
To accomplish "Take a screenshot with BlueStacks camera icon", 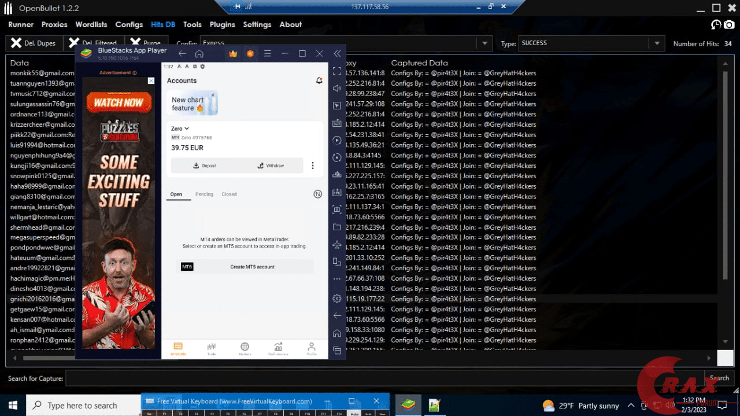I will pyautogui.click(x=337, y=209).
